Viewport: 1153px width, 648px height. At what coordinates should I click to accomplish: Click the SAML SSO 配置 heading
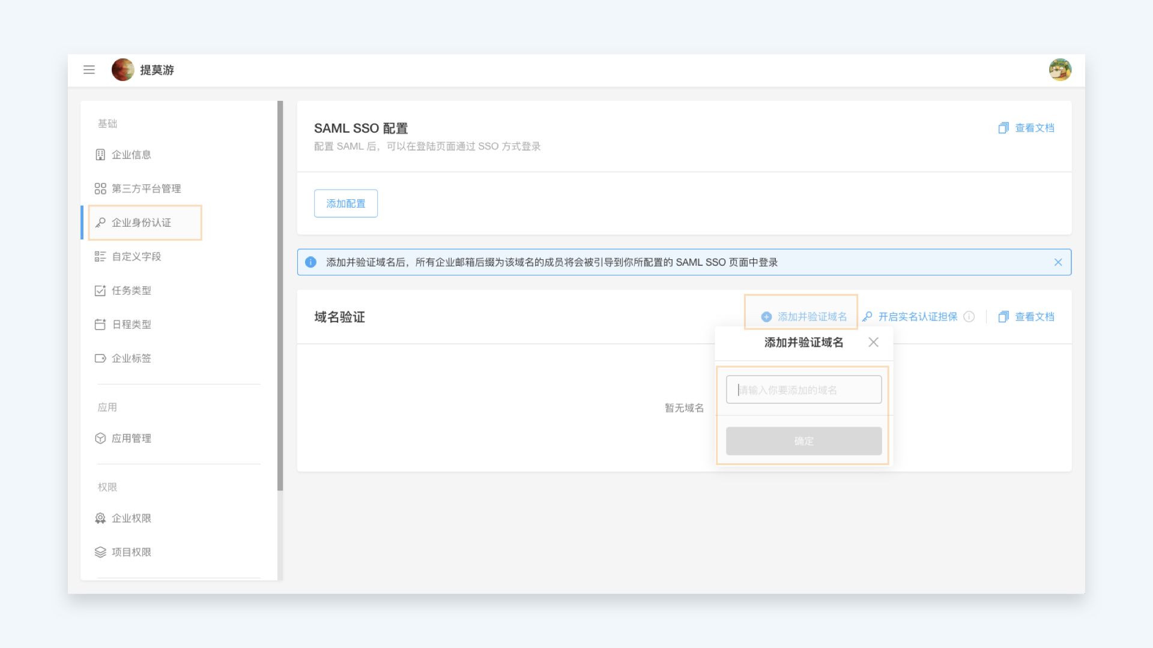tap(361, 128)
